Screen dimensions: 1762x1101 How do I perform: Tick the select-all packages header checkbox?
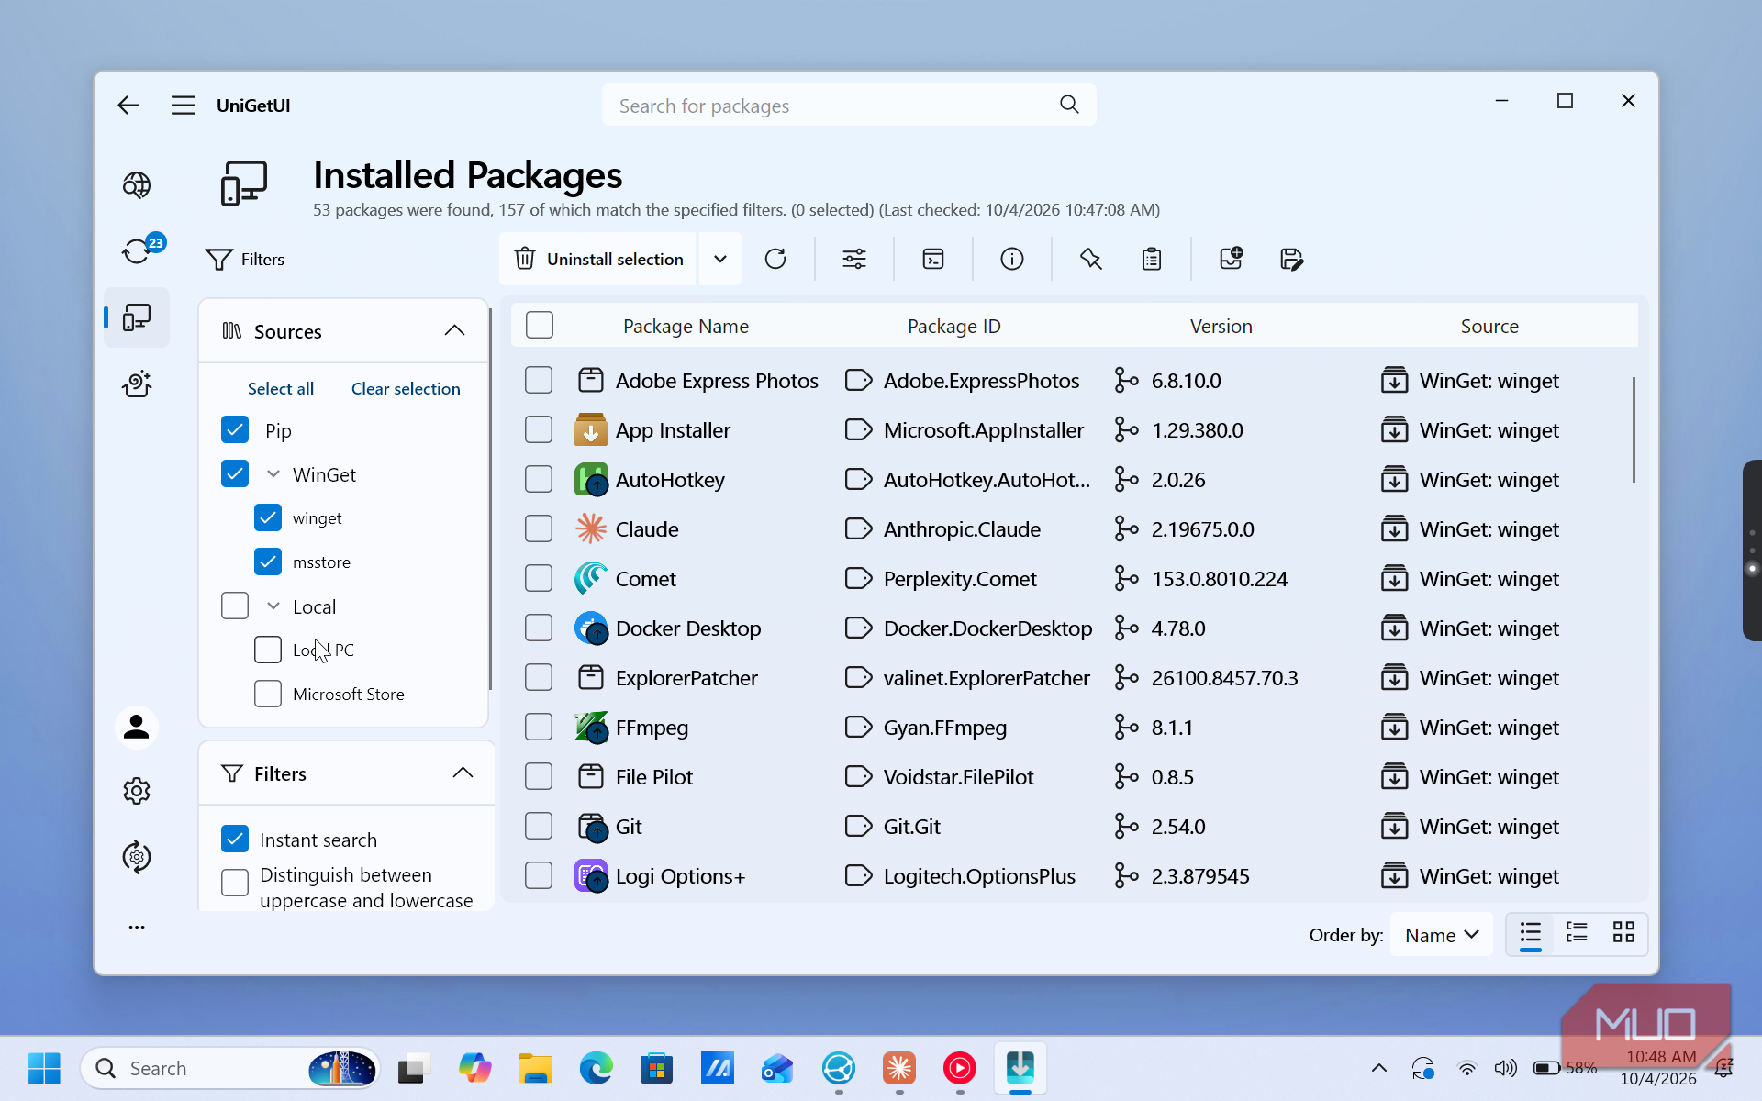coord(540,325)
